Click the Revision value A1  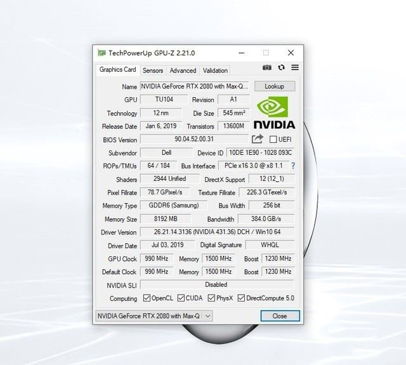pyautogui.click(x=233, y=100)
